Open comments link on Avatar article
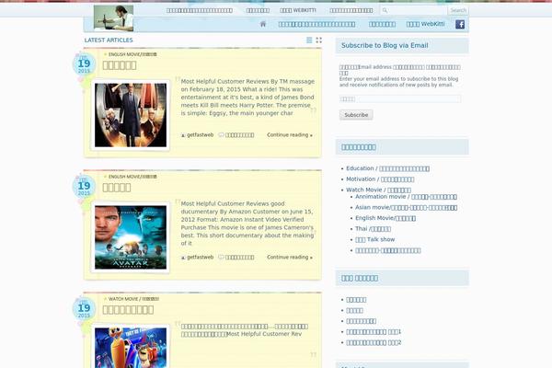Screen dimensions: 552x368 239,257
